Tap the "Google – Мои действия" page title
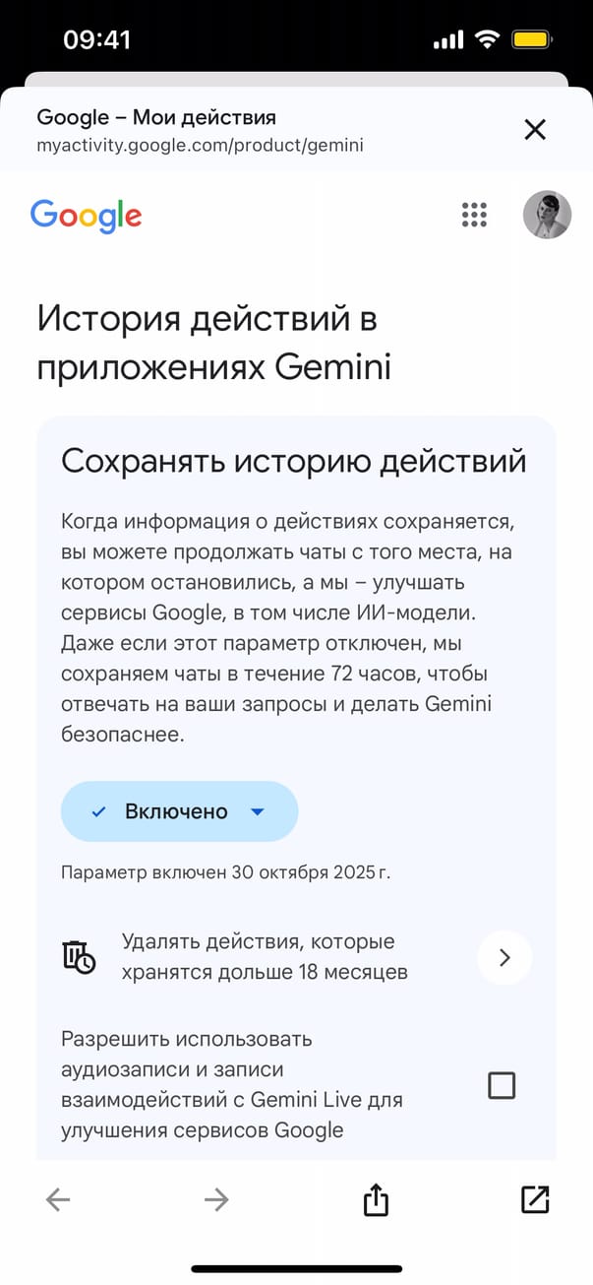The height and width of the screenshot is (1285, 593). click(x=156, y=117)
